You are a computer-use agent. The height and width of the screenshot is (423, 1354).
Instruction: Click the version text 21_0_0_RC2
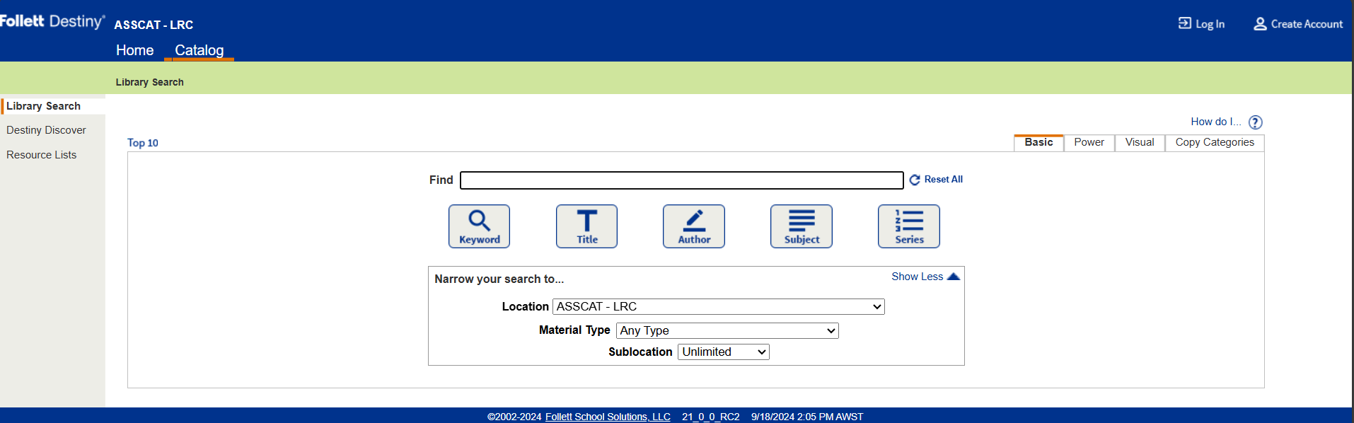pyautogui.click(x=711, y=417)
